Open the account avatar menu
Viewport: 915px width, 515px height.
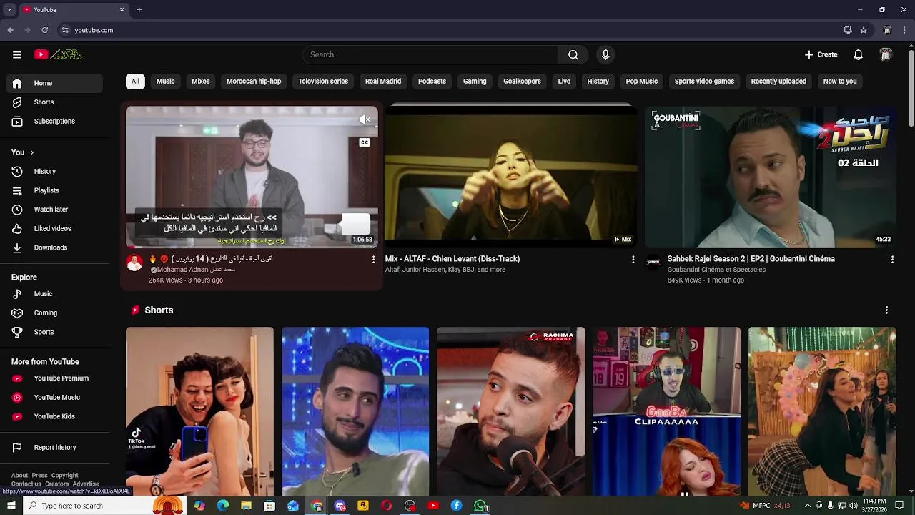pos(886,54)
